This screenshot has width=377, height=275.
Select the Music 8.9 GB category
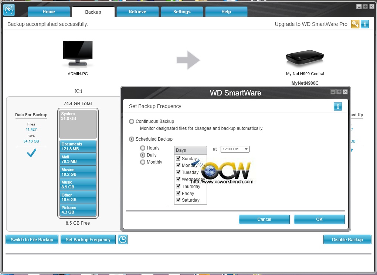pyautogui.click(x=78, y=185)
